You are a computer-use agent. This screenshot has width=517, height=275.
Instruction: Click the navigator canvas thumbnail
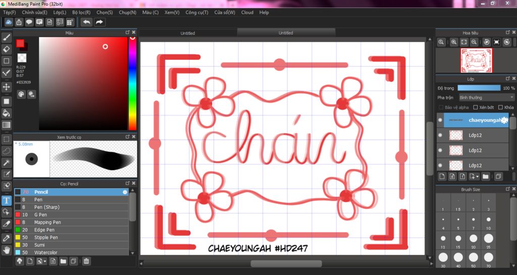476,60
